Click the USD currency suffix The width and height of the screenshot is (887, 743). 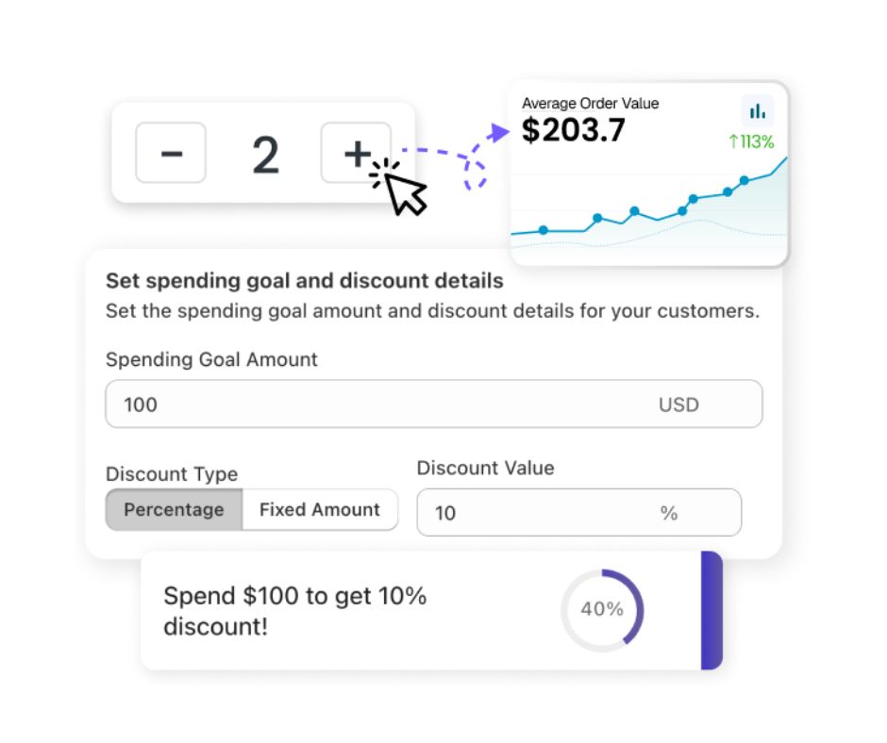(x=678, y=405)
